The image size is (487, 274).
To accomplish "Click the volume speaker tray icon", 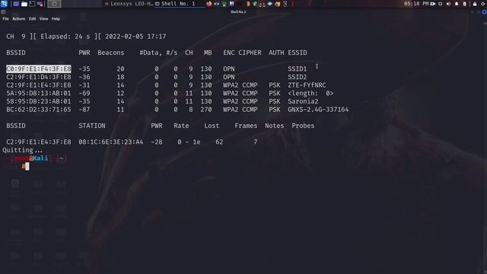I will tap(448, 4).
